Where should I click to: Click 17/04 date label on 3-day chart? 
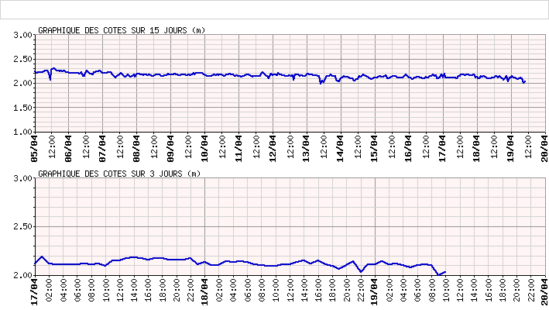click(34, 291)
